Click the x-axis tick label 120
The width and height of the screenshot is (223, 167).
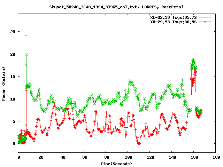click(151, 157)
